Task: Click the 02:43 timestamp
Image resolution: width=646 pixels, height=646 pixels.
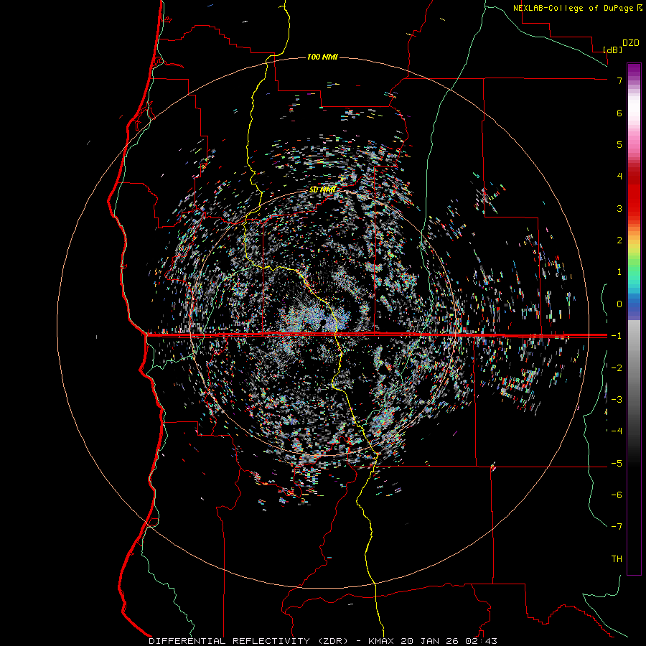Action: 482,641
